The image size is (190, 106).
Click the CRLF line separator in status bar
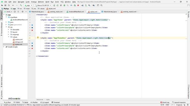click(x=167, y=105)
